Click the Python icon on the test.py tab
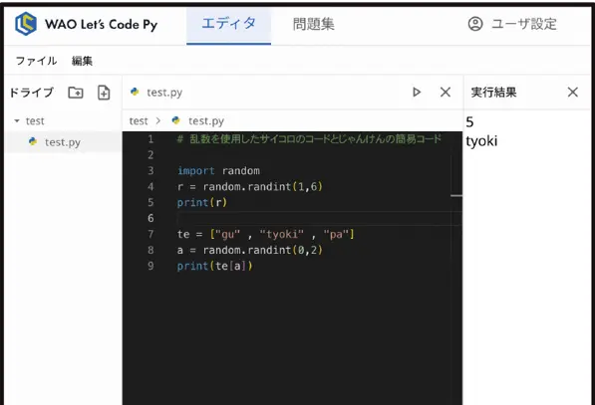The width and height of the screenshot is (595, 405). coord(135,92)
